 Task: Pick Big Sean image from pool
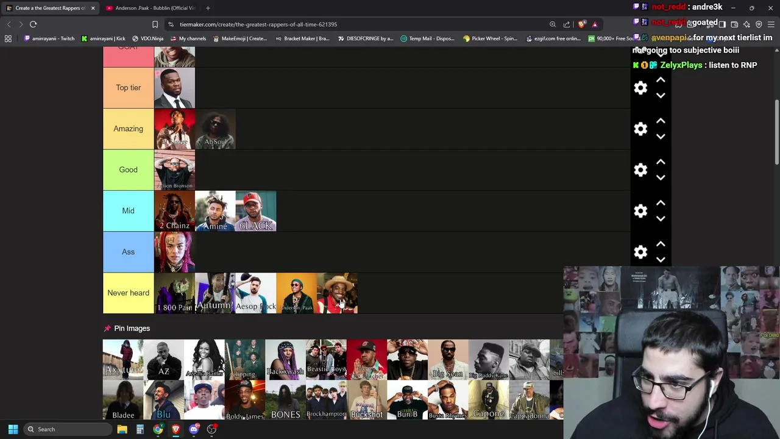tap(448, 359)
